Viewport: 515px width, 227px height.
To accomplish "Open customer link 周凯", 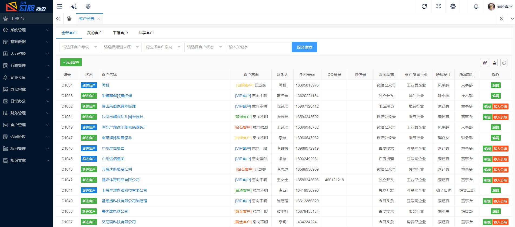I will click(105, 85).
